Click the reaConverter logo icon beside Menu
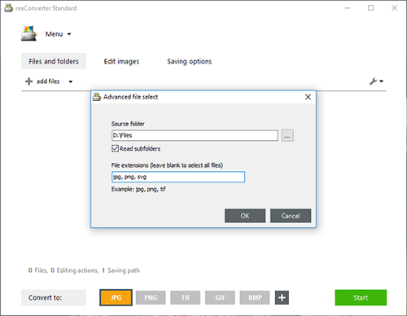Viewport: 407px width, 316px height. (28, 33)
